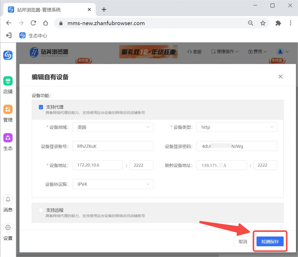Contact 客服 customer service
298x257 pixels.
[194, 52]
